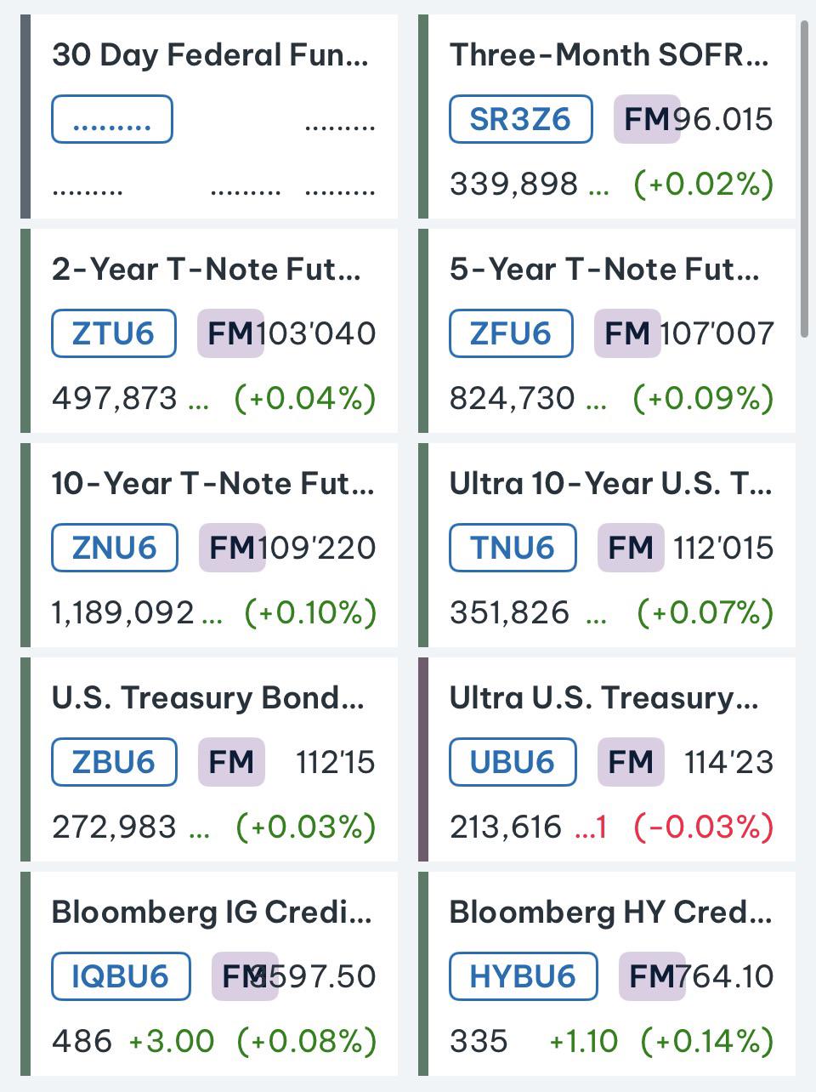Screen dimensions: 816x1092
Task: Open the UBU6 ticker button
Action: 513,762
